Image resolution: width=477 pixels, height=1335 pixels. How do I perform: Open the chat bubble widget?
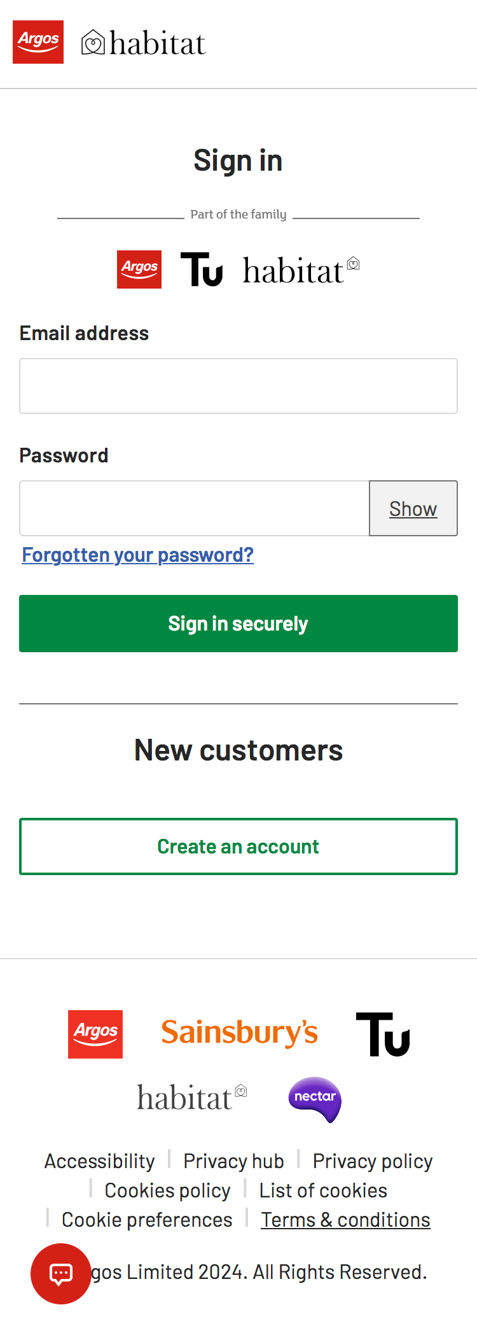(x=61, y=1274)
